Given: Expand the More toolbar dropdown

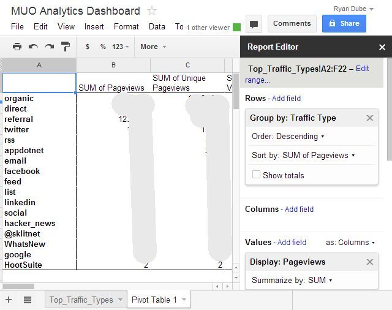Looking at the screenshot, I should [x=153, y=47].
